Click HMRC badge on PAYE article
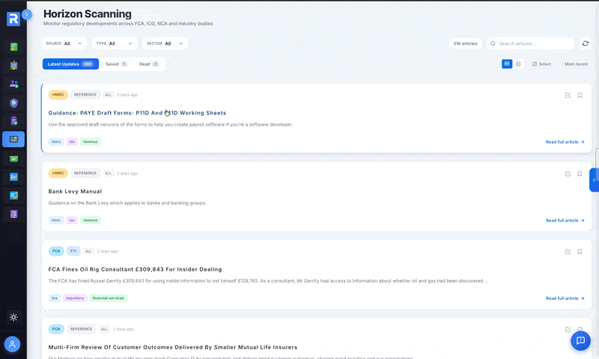599x359 pixels. tap(58, 95)
